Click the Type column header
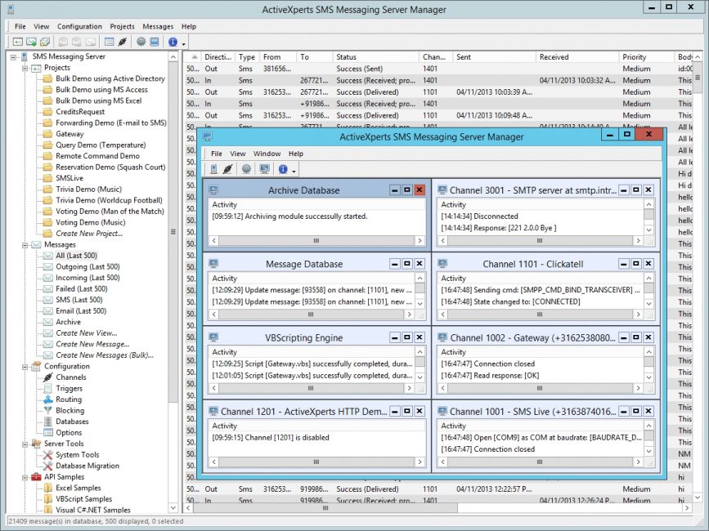This screenshot has width=709, height=531. click(x=247, y=57)
